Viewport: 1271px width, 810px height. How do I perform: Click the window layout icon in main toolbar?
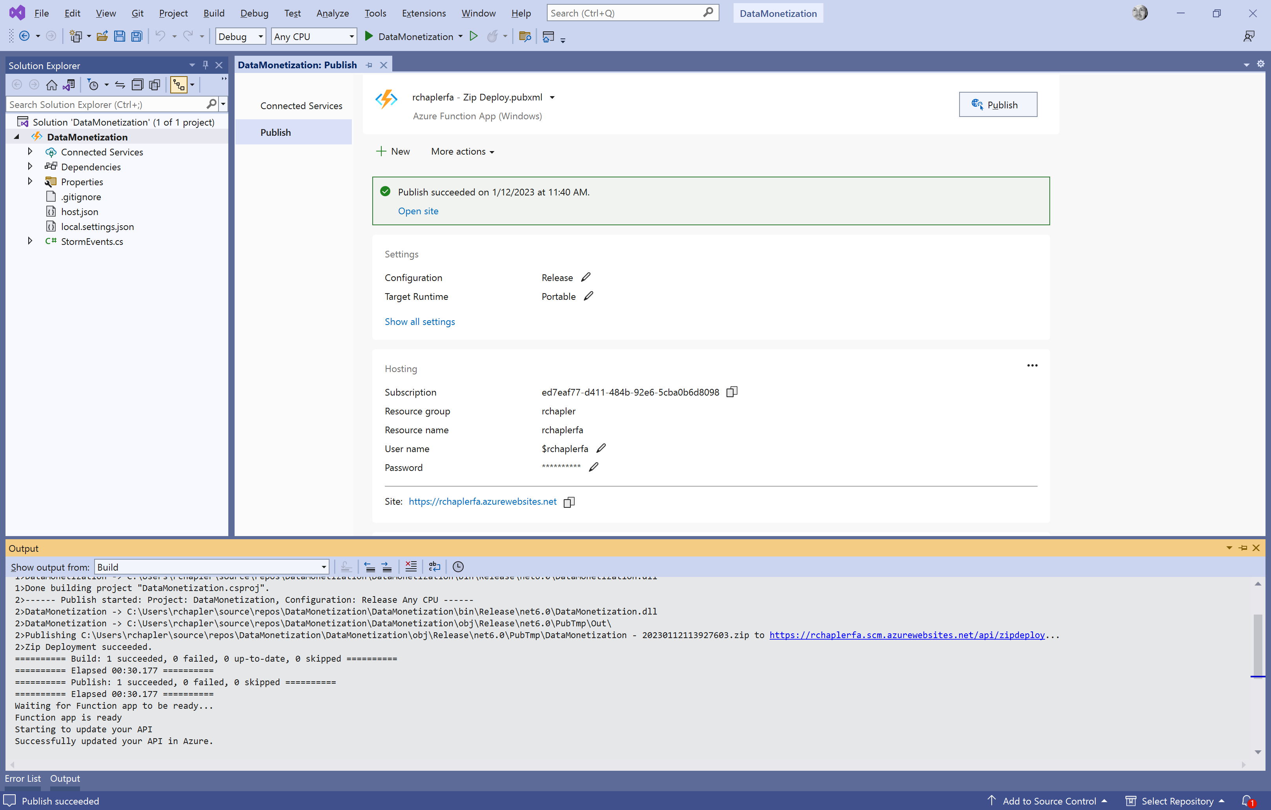[x=548, y=36]
